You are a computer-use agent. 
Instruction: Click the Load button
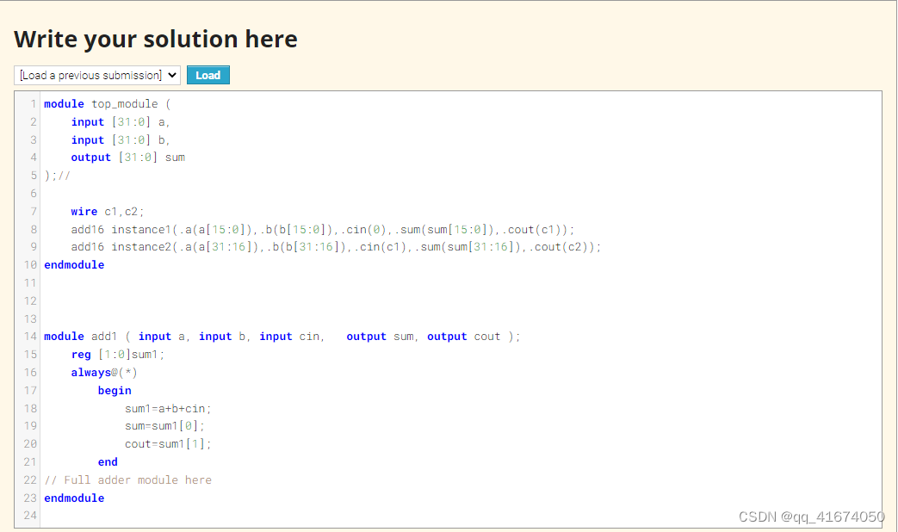(207, 75)
